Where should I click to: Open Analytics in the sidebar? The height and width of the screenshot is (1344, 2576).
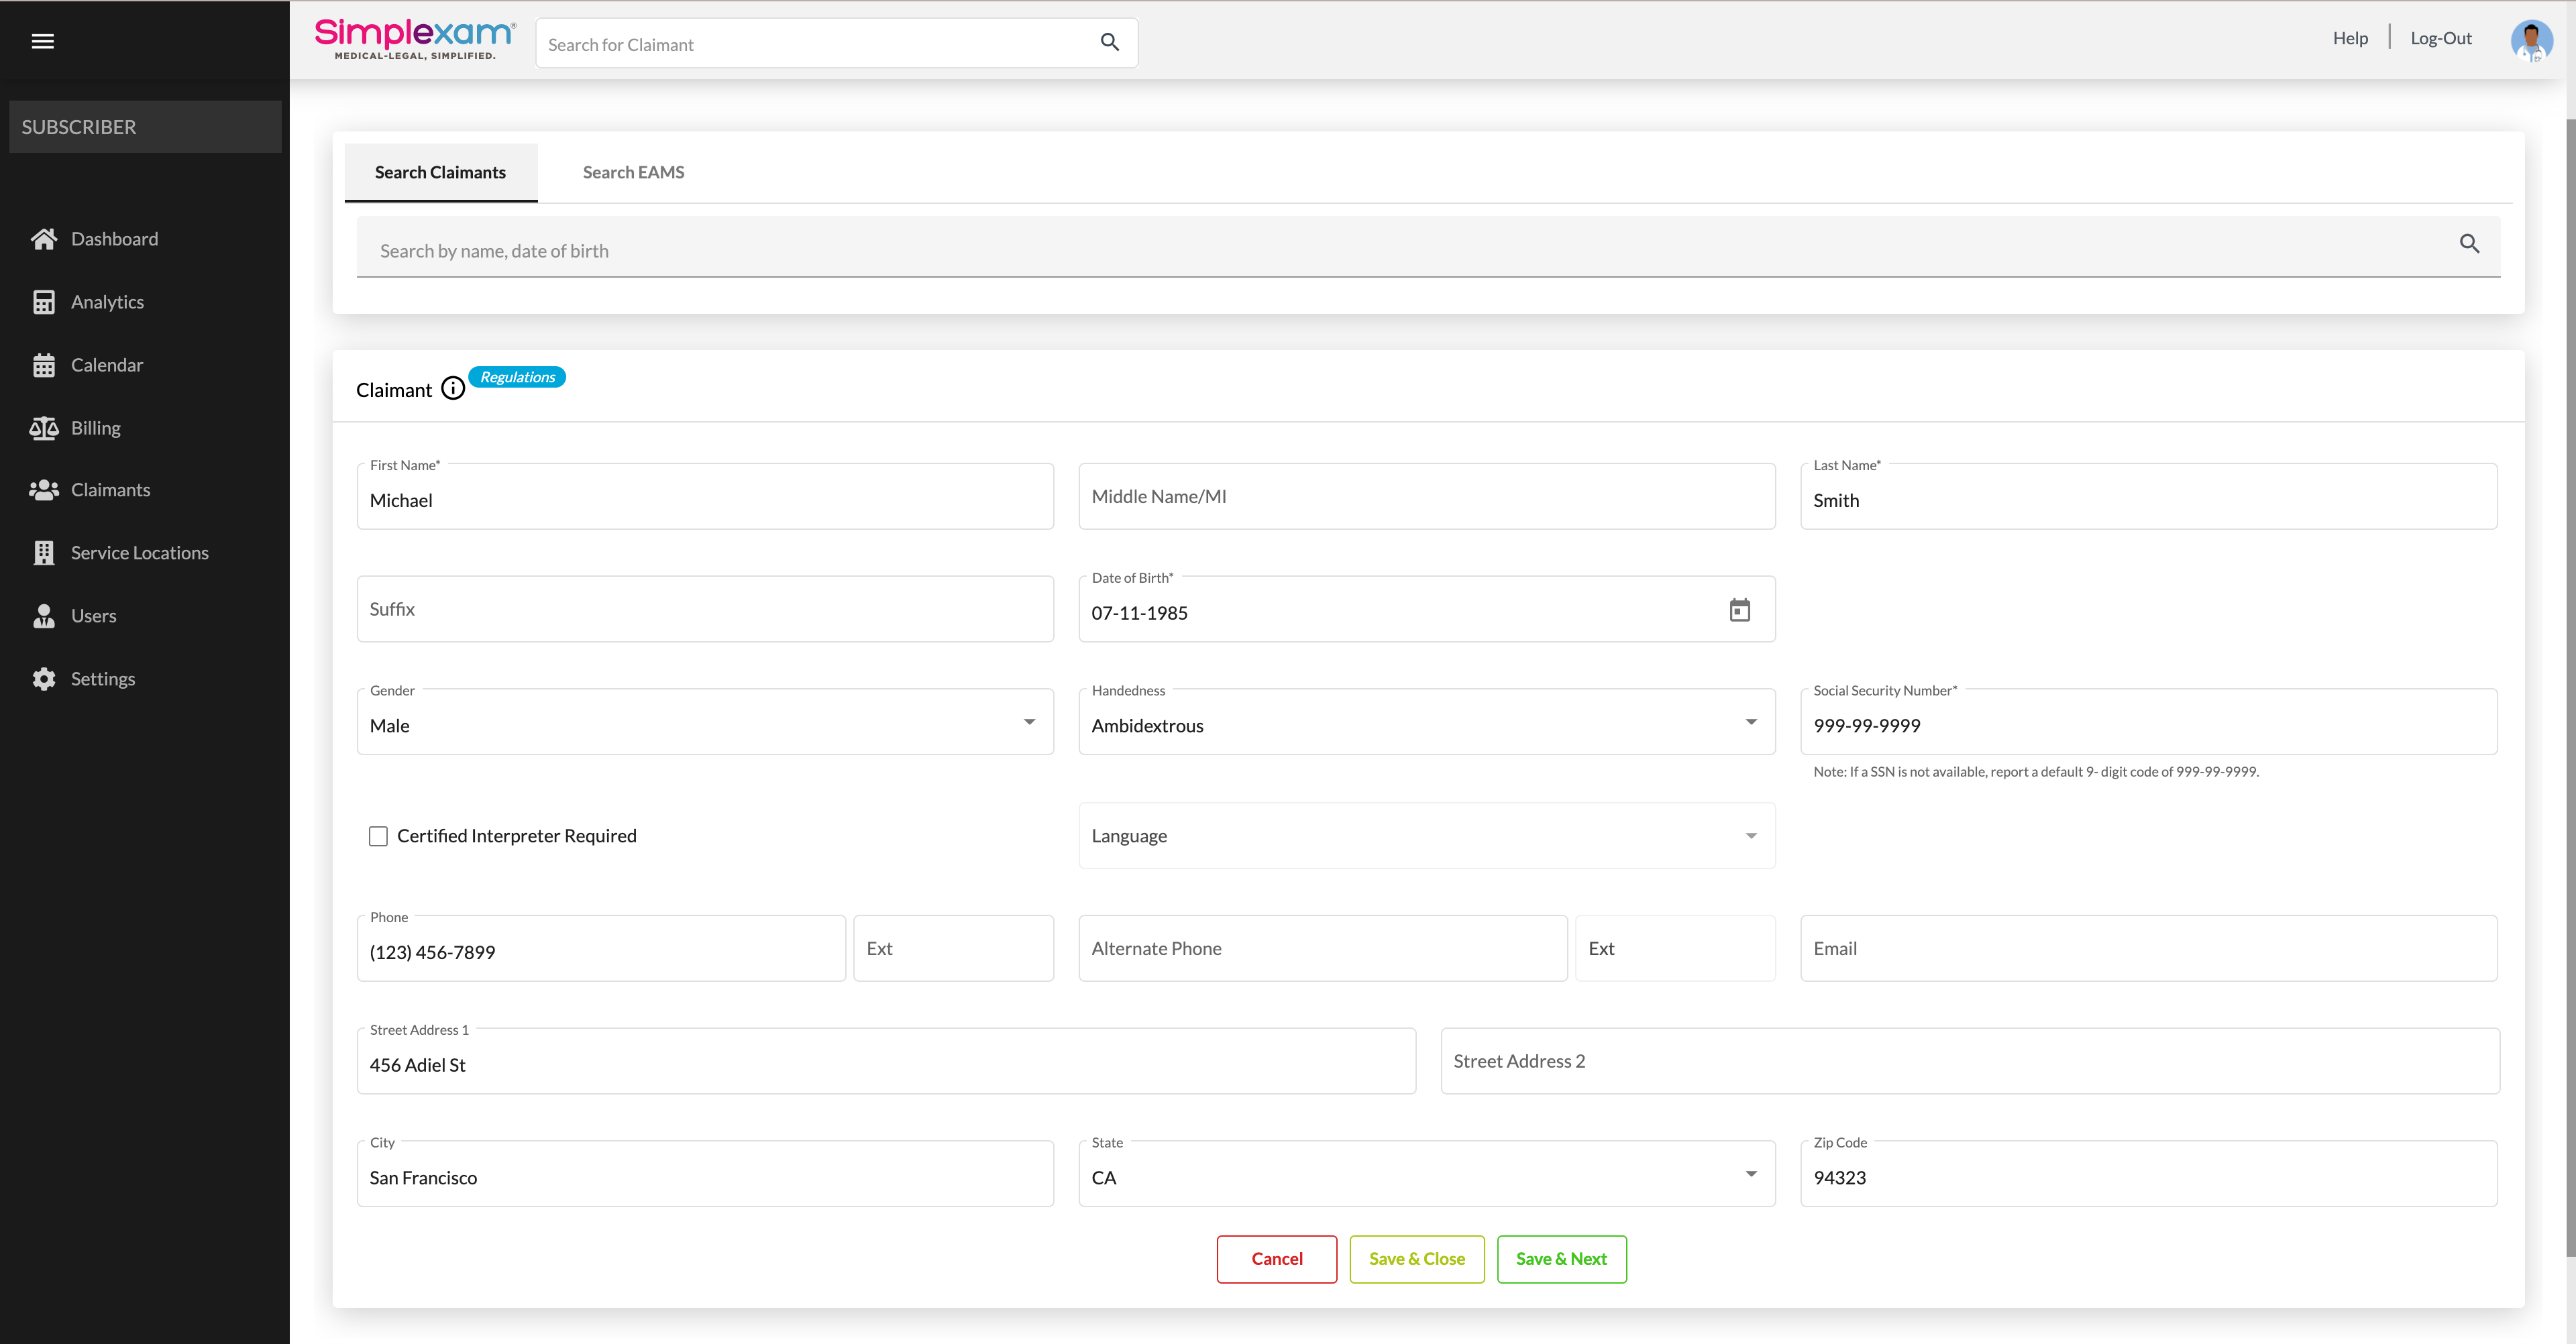(x=107, y=302)
